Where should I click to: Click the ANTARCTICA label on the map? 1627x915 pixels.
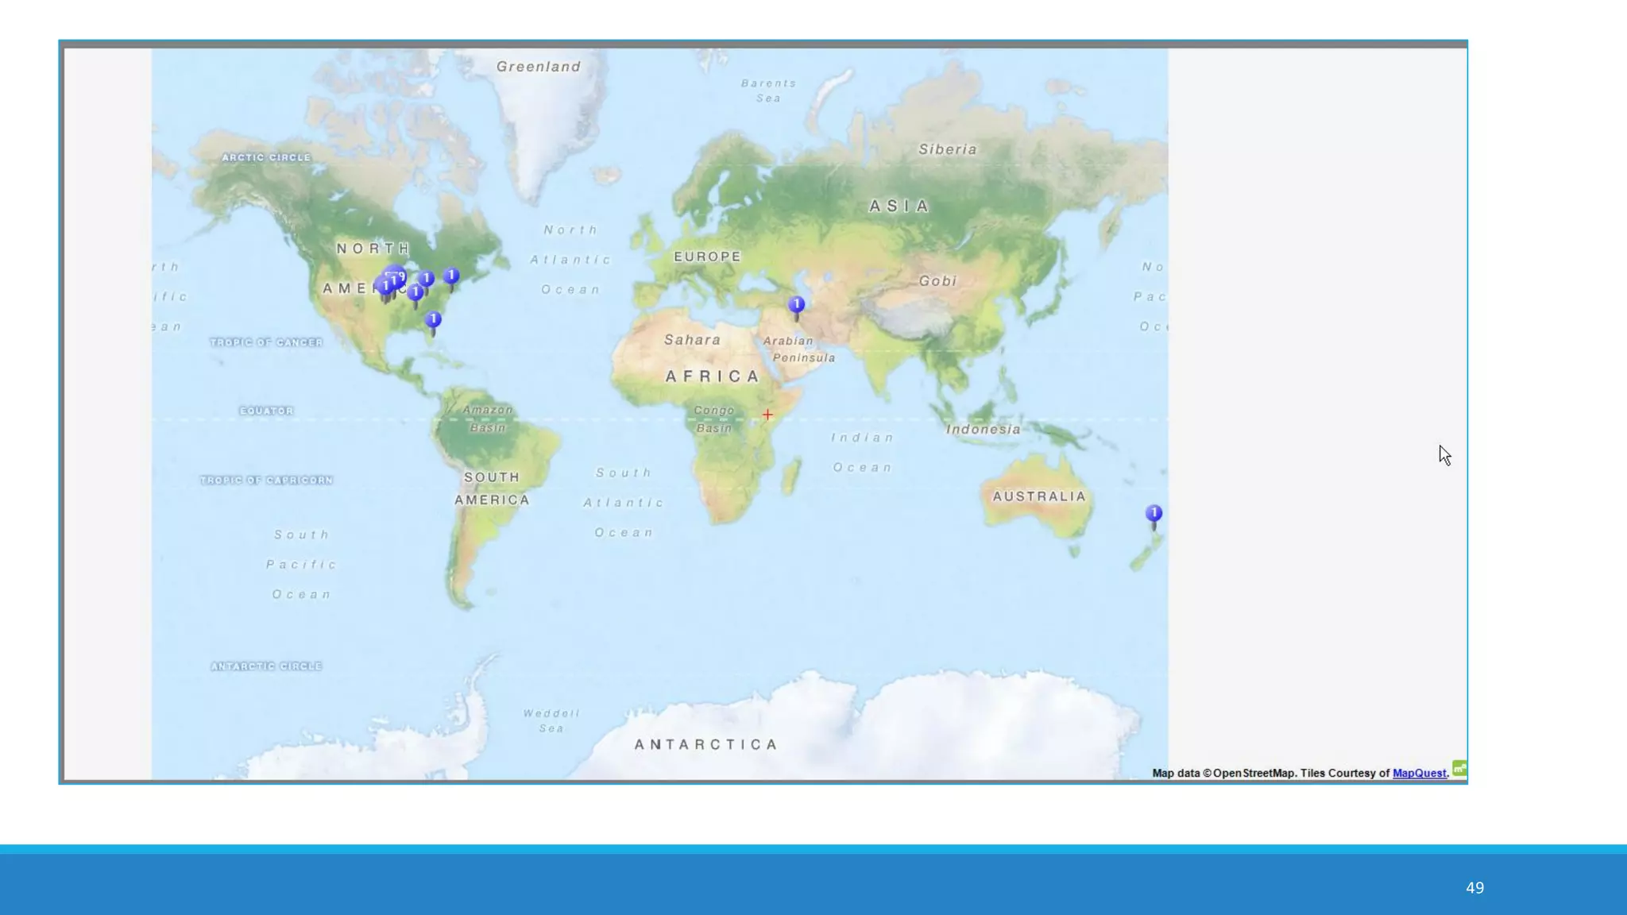click(705, 744)
